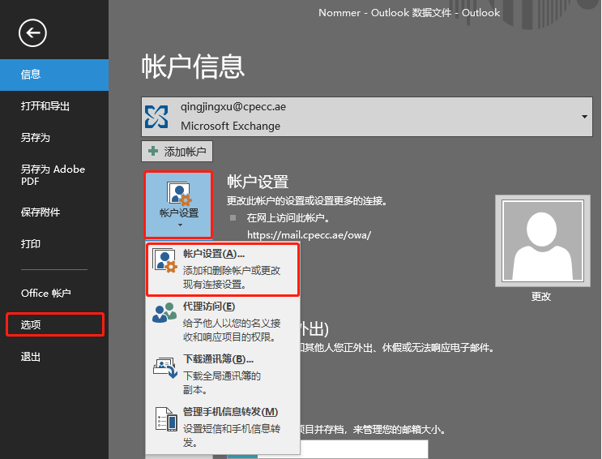Choose 下载通讯簿(B)... menu entry
Viewport: 602px width, 459px height.
coord(223,374)
